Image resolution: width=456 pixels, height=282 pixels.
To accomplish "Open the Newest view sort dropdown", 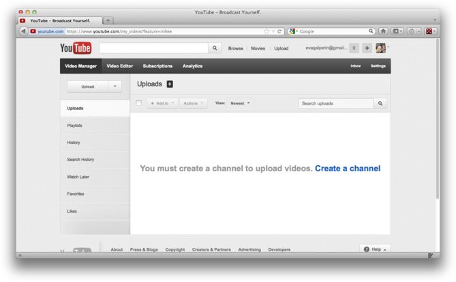I will point(241,103).
